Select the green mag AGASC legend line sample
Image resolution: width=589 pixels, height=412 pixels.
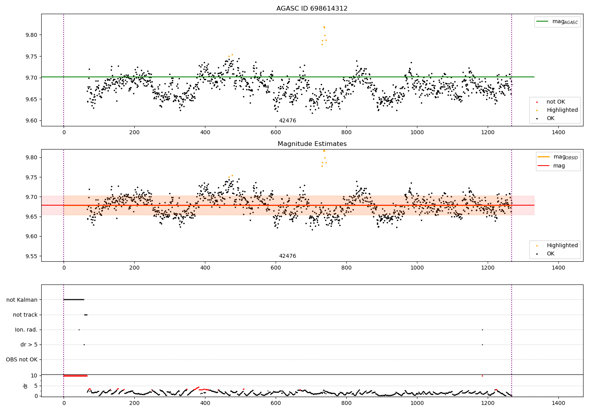tap(542, 22)
